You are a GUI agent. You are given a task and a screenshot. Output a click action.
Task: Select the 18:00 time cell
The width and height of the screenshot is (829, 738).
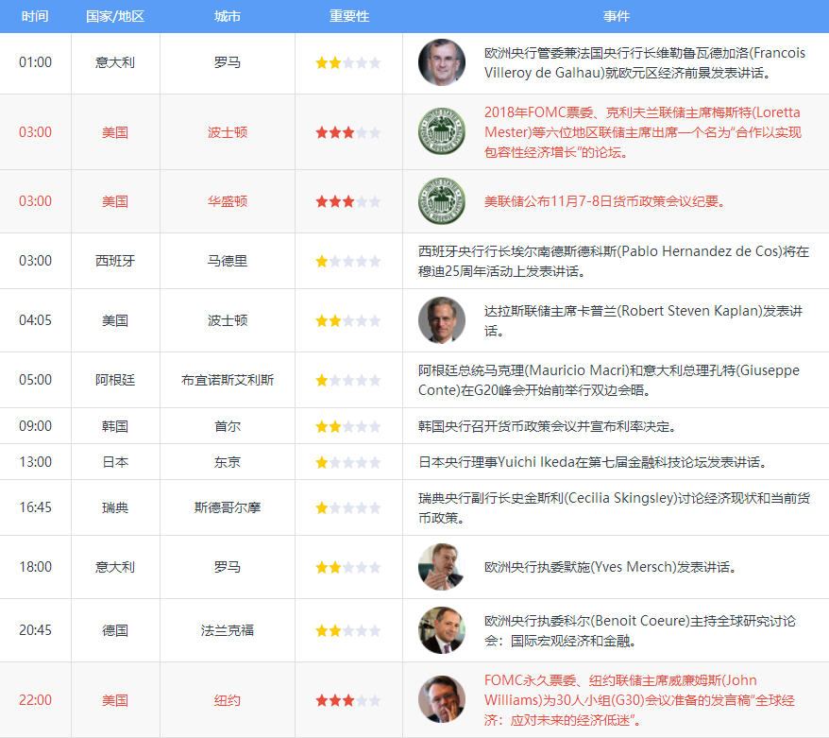tap(36, 567)
